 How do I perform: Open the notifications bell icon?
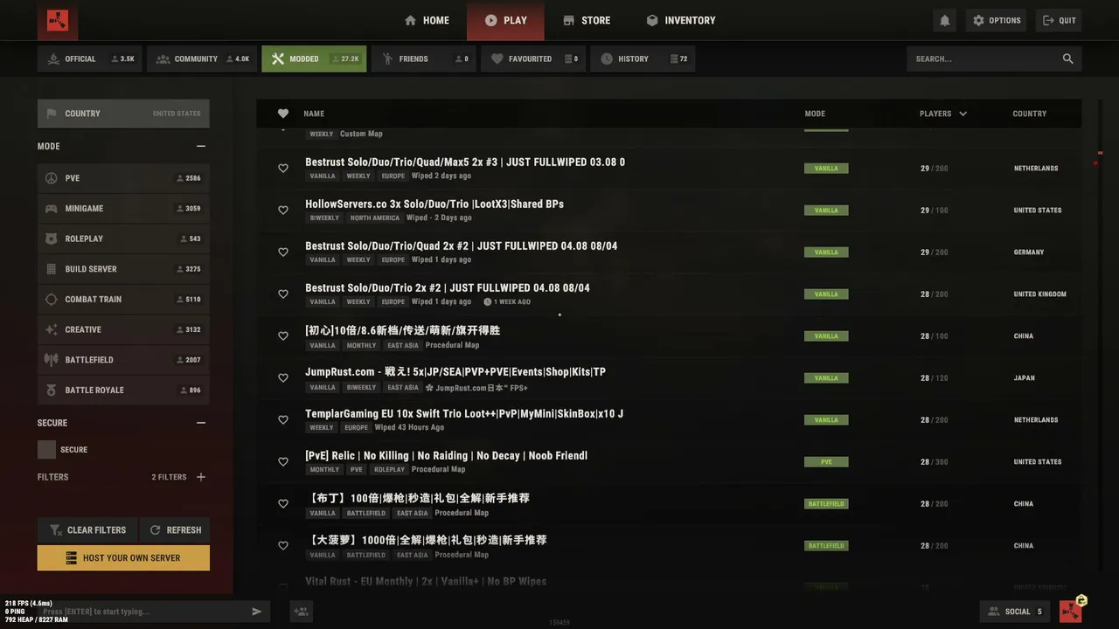click(944, 20)
